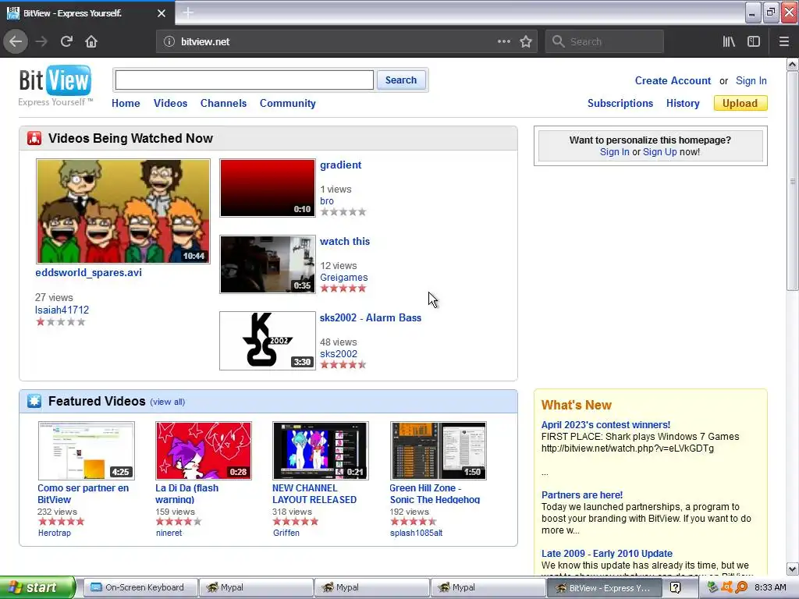
Task: Open the Library bookshelf icon
Action: click(x=729, y=42)
